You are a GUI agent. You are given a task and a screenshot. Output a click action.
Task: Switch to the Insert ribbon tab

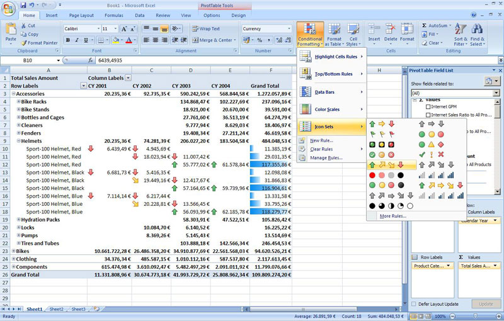(52, 15)
